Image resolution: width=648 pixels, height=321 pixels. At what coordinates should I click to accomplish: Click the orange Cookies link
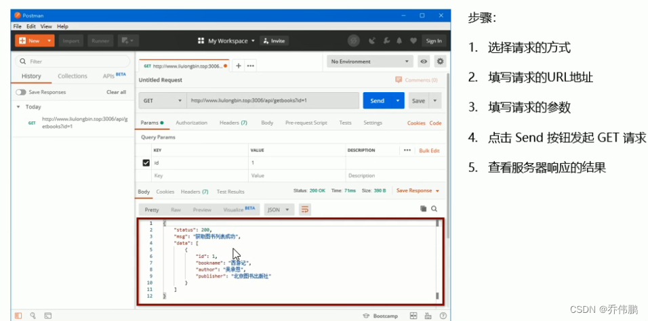pos(416,123)
